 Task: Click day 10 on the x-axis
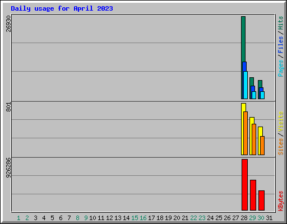92,218
